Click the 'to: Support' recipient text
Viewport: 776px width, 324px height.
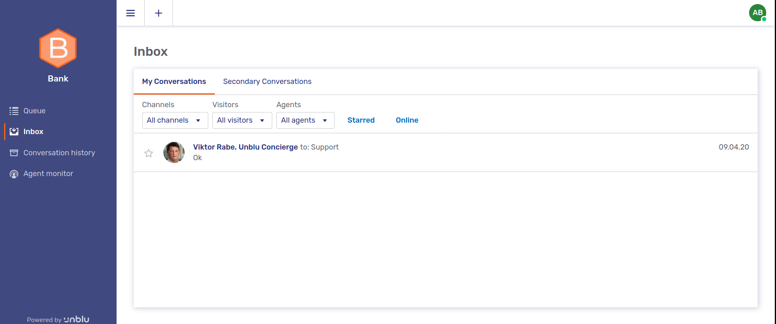click(x=320, y=147)
